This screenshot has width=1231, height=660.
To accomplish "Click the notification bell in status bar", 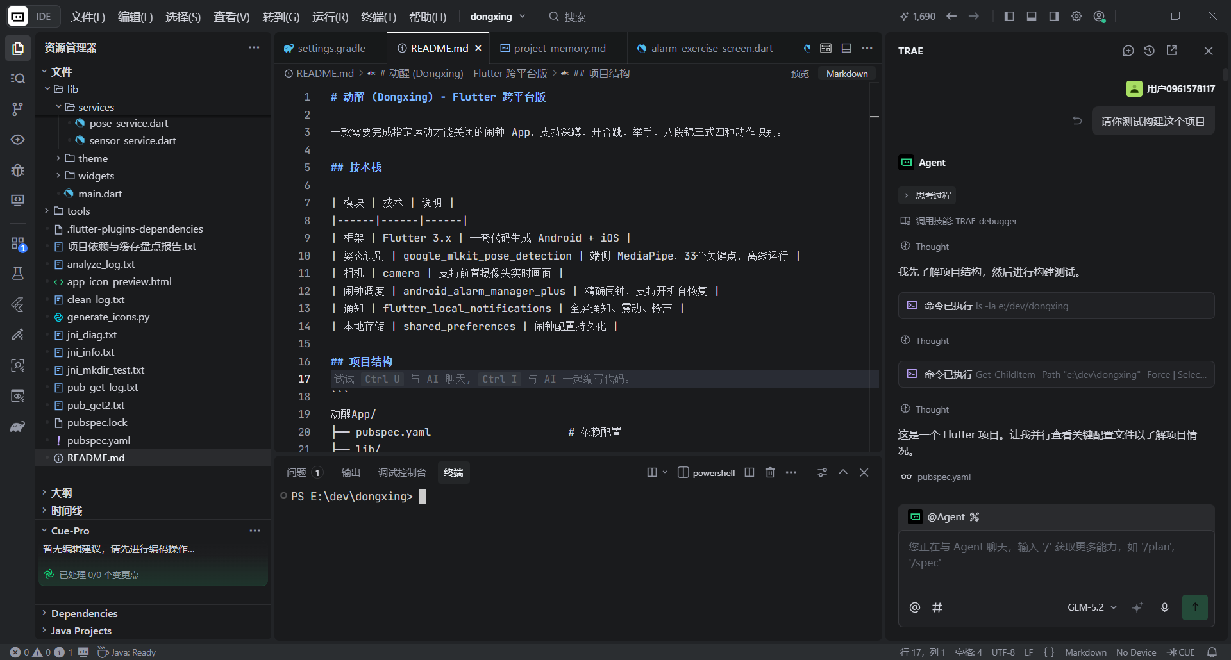I will click(1212, 652).
